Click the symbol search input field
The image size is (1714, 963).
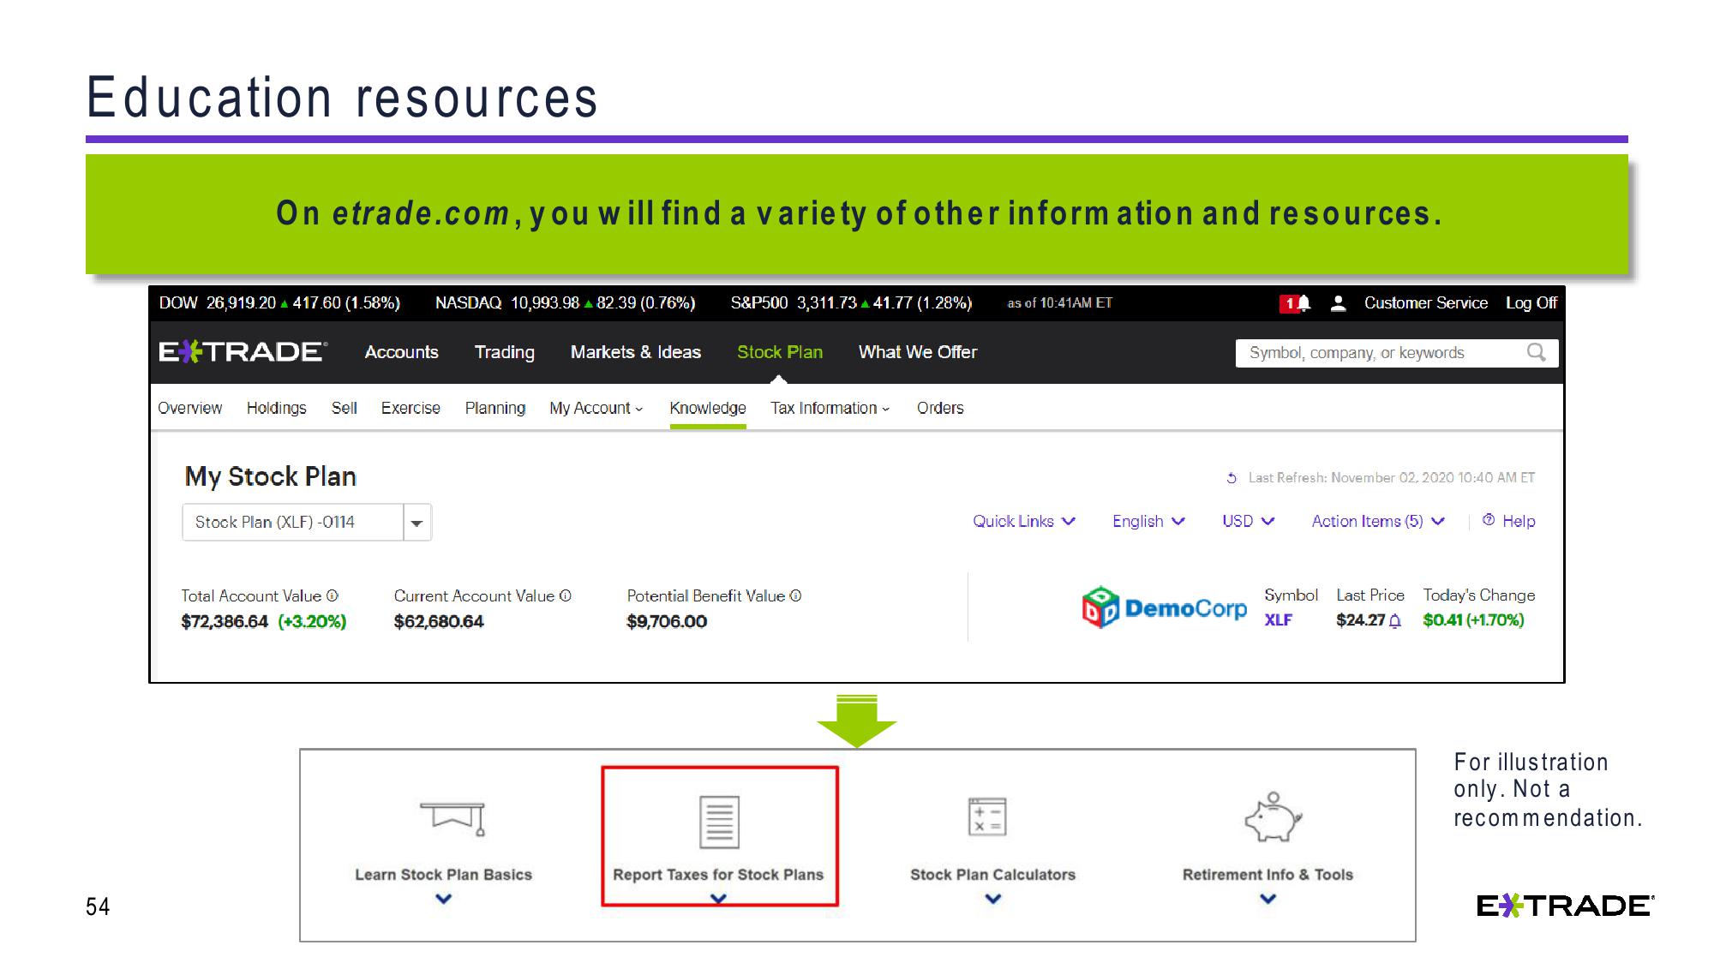pos(1397,353)
